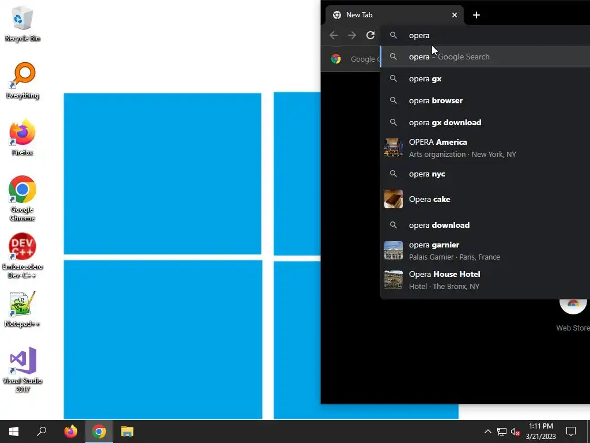This screenshot has width=590, height=443.
Task: Select the New Tab tab
Action: tap(394, 15)
